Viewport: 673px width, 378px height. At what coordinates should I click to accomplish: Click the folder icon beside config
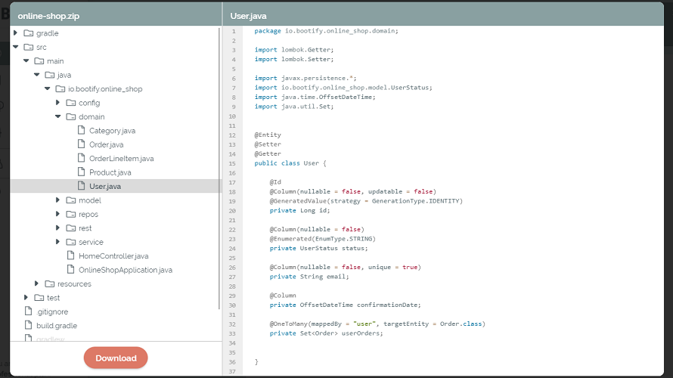tap(71, 103)
